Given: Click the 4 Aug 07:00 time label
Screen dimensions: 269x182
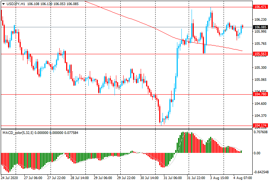Looking at the screenshot, I should tap(242, 178).
